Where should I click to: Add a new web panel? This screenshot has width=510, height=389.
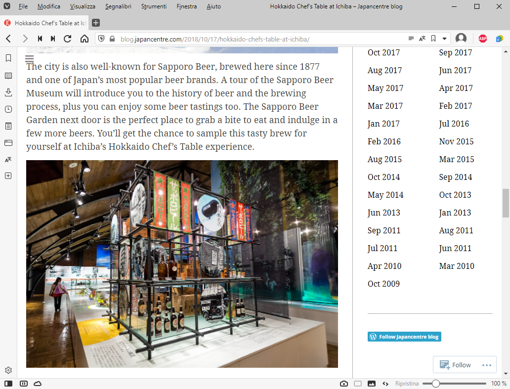pos(8,176)
